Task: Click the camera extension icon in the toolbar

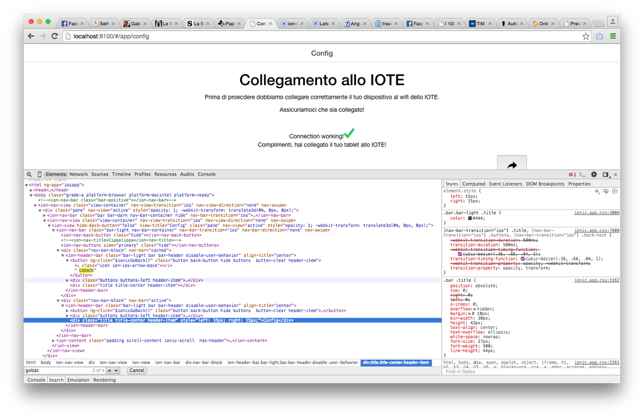Action: tap(599, 36)
